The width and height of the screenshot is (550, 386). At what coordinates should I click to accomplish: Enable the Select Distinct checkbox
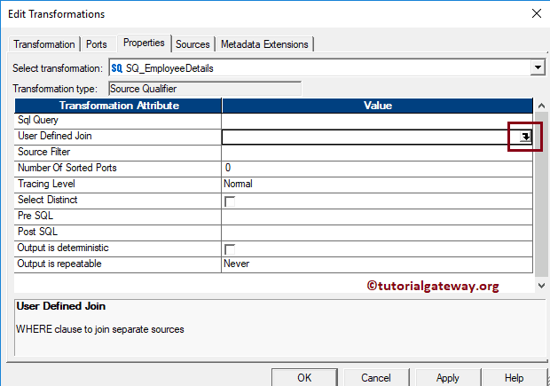[x=230, y=201]
